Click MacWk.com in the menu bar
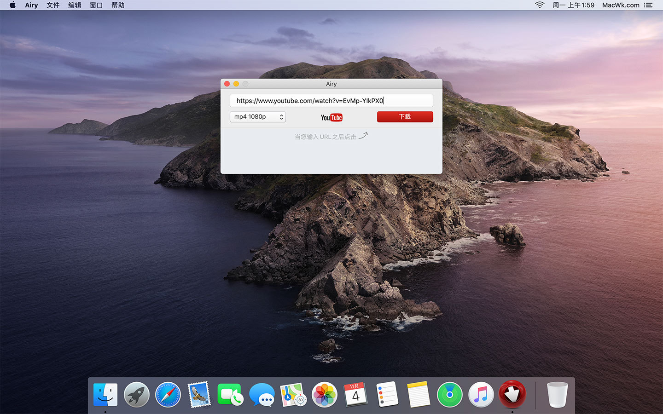The height and width of the screenshot is (414, 663). tap(621, 5)
